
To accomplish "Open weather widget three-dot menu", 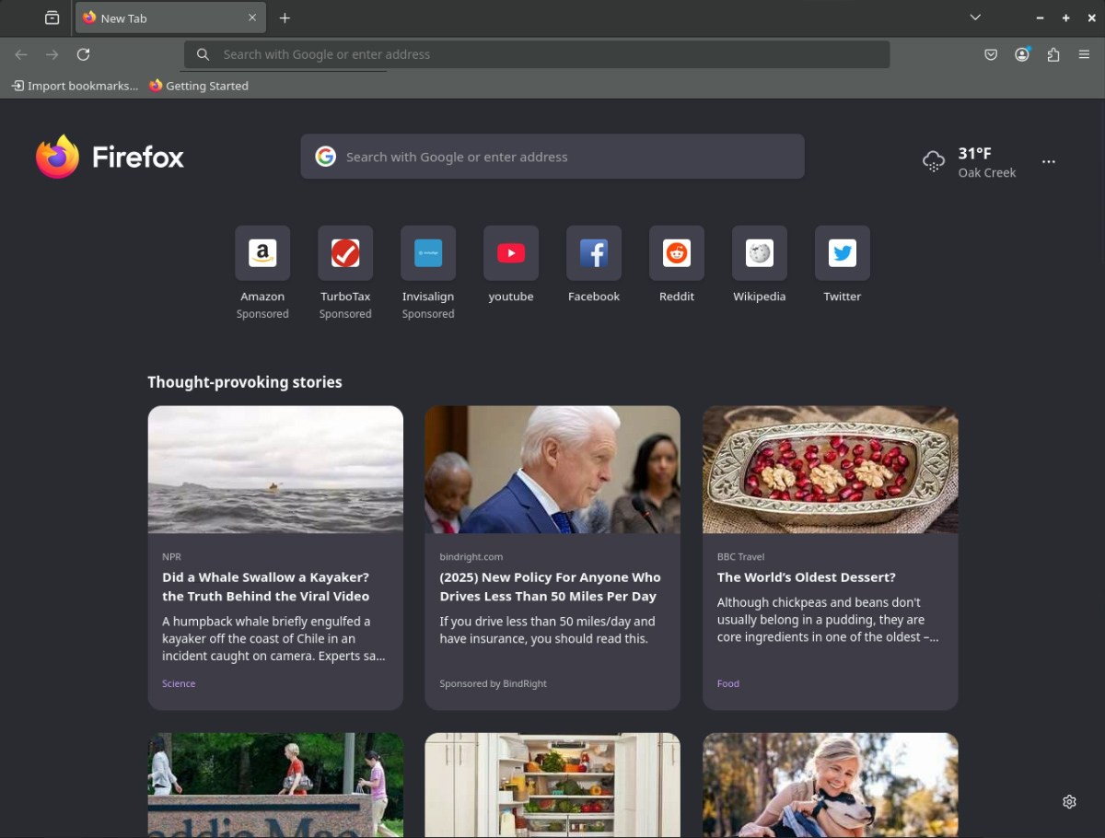I will [x=1049, y=161].
